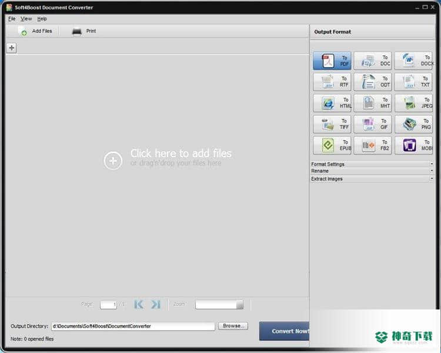441x353 pixels.
Task: Click the Page number input box
Action: pyautogui.click(x=108, y=305)
